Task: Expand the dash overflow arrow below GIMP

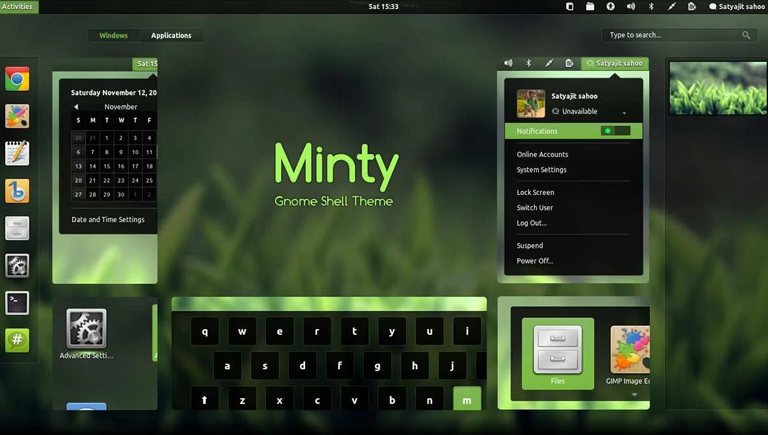Action: pos(634,394)
